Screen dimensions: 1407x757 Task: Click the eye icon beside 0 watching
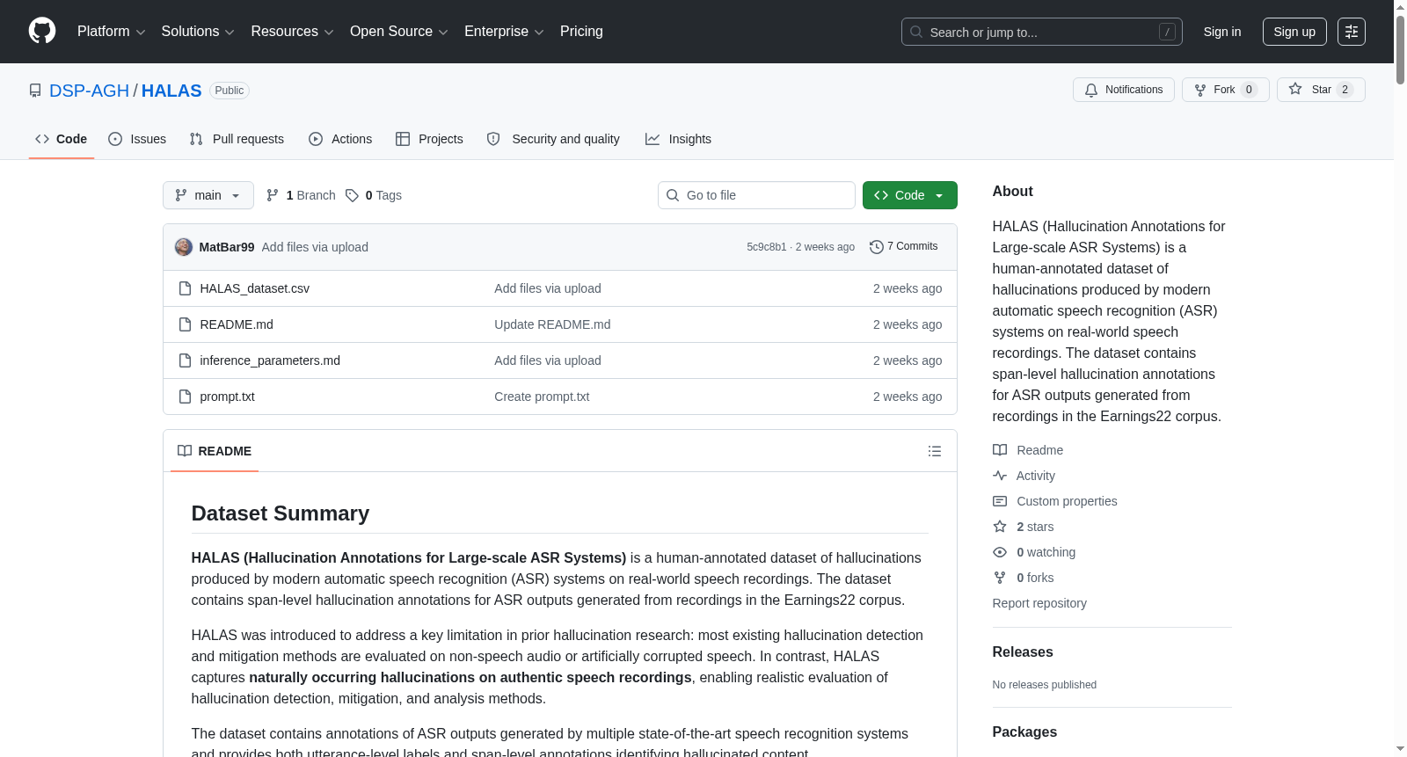[x=1000, y=552]
